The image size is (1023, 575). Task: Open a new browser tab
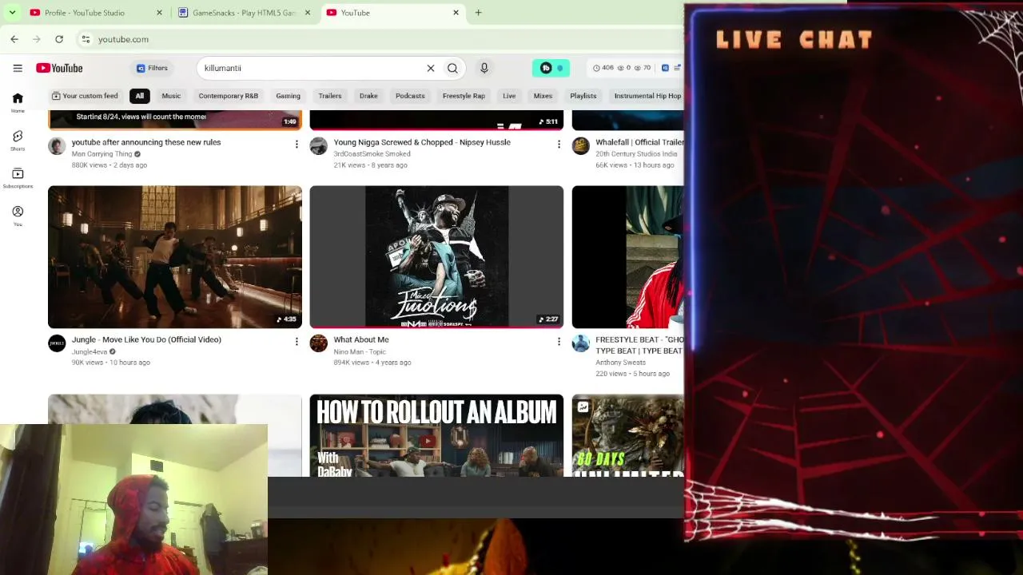[478, 13]
